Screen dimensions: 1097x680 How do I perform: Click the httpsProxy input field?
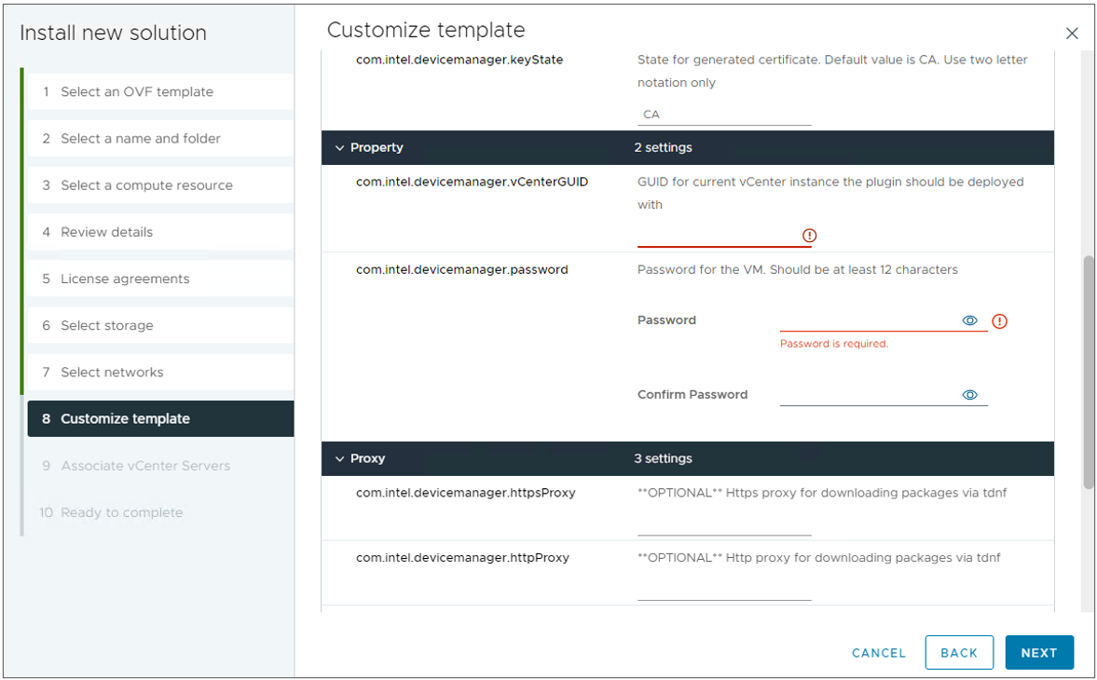pos(724,524)
